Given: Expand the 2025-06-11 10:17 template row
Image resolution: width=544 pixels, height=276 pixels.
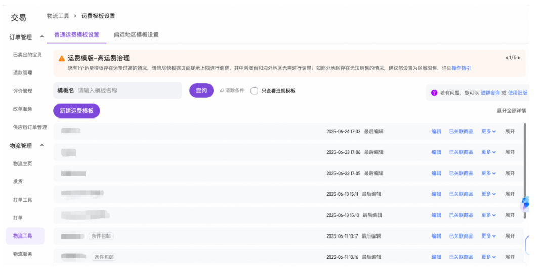Looking at the screenshot, I should pyautogui.click(x=510, y=235).
